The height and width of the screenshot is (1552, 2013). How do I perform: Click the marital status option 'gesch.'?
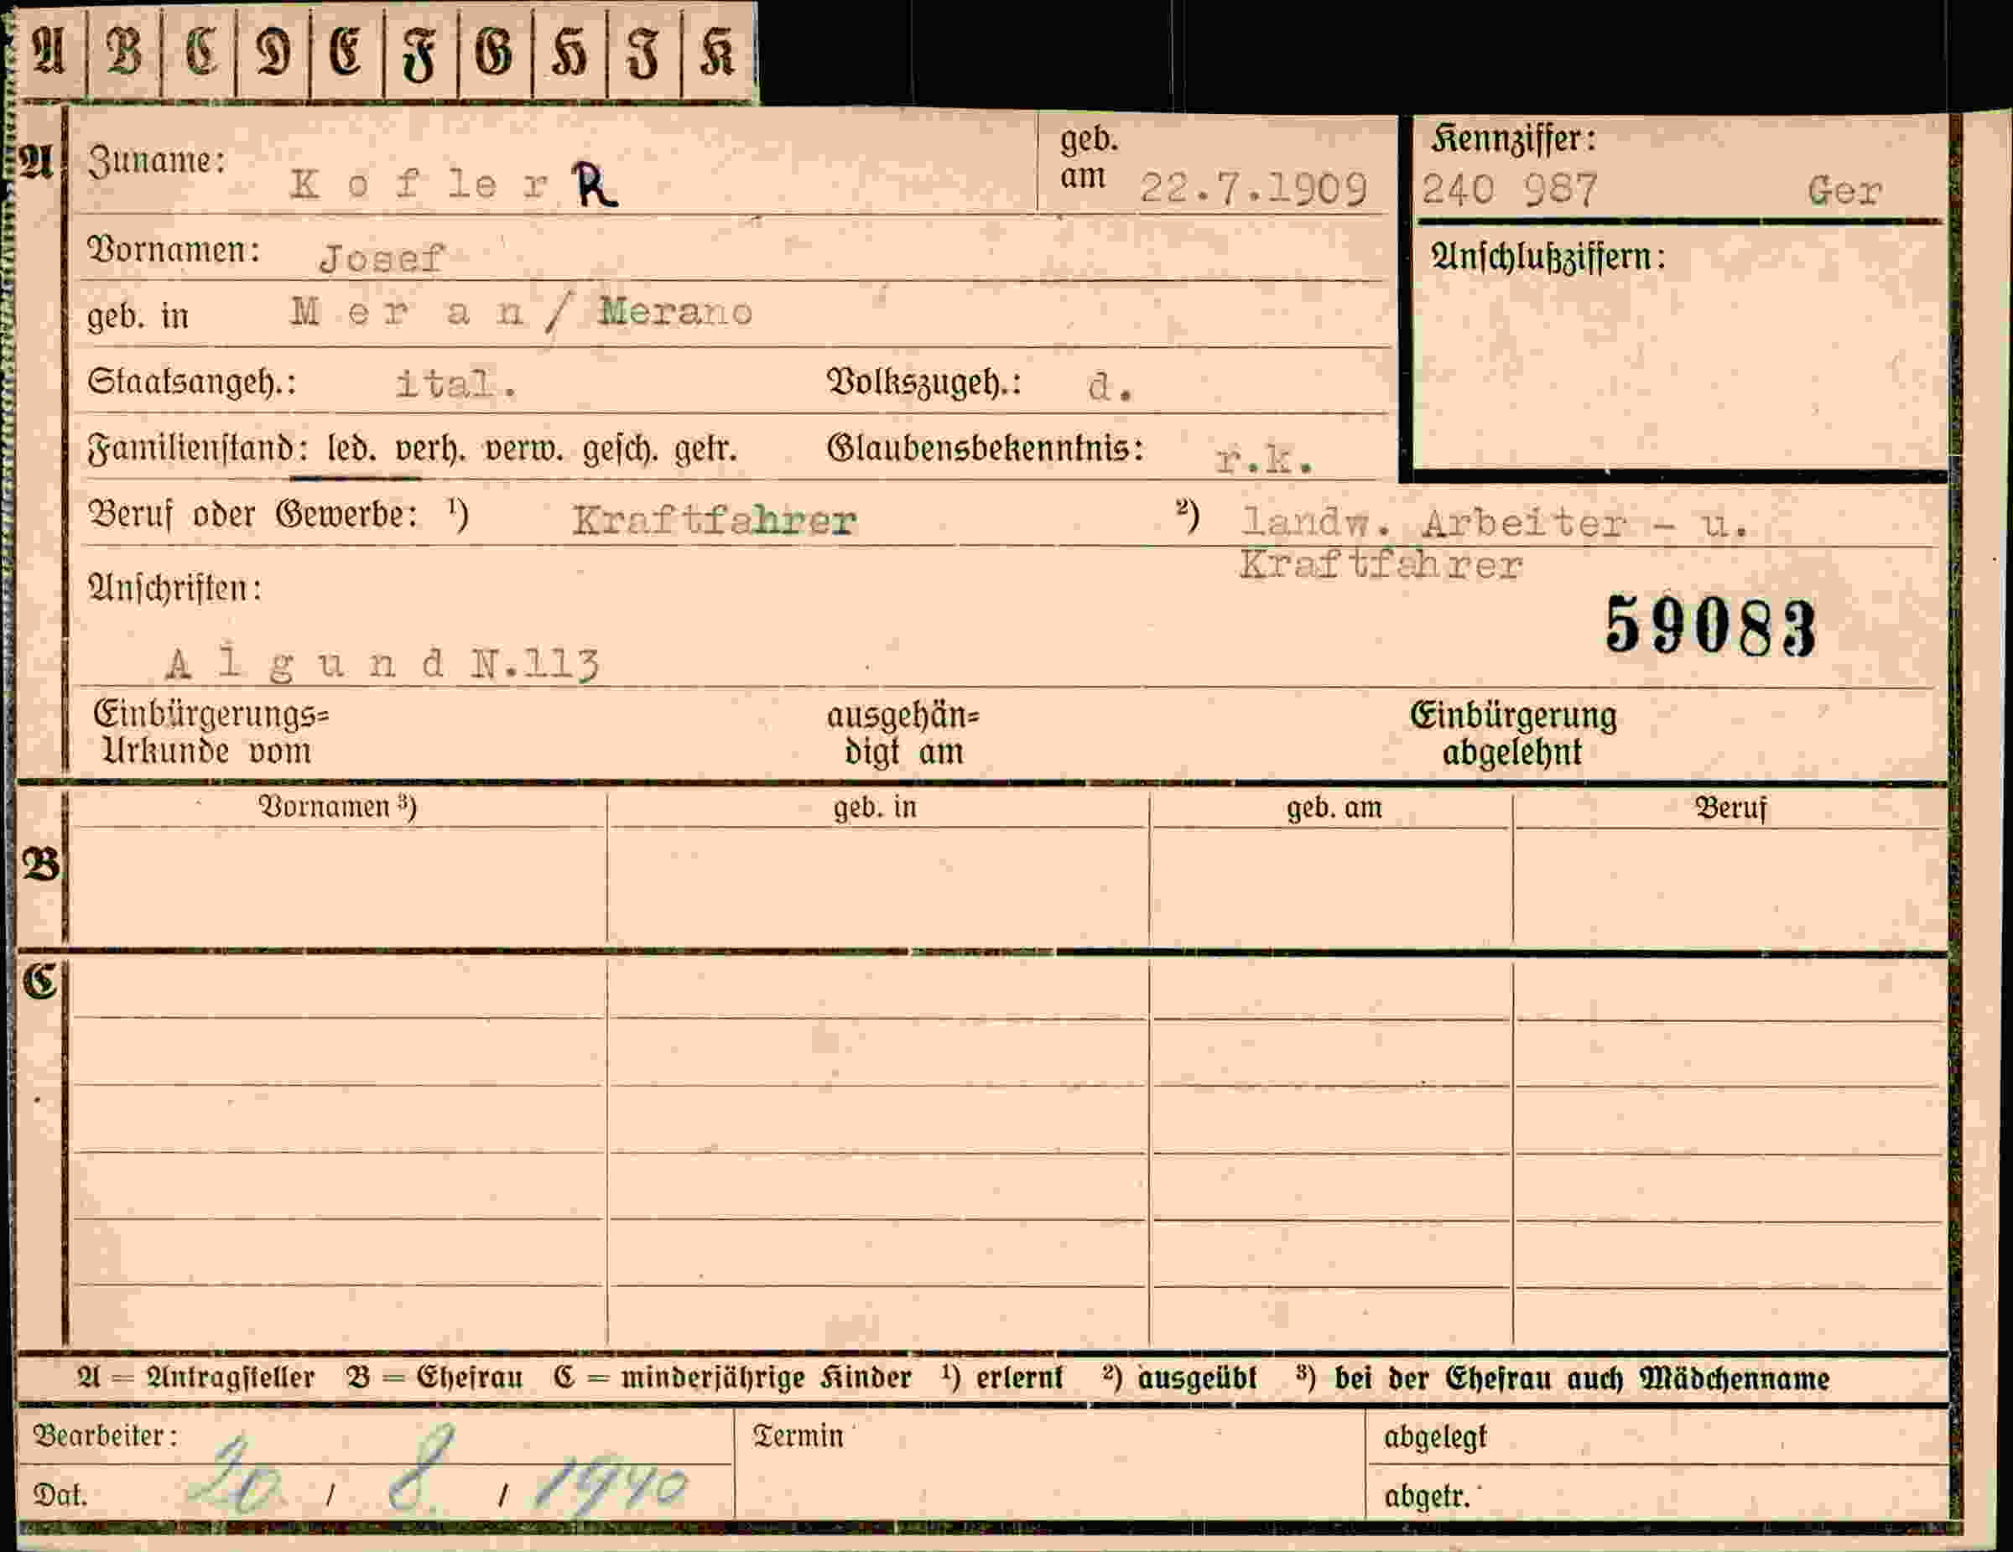[621, 450]
